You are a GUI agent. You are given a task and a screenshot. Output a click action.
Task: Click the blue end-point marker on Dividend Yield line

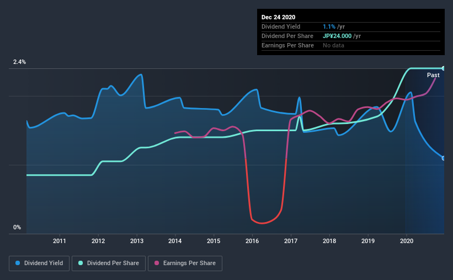(x=443, y=158)
